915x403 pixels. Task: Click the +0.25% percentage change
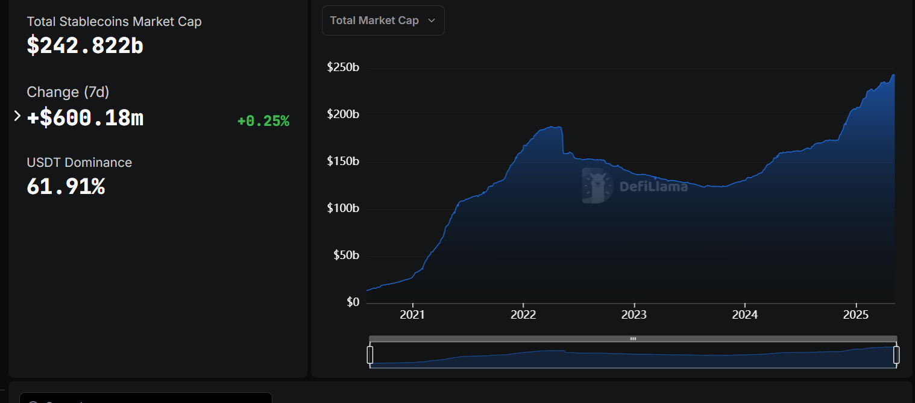pyautogui.click(x=263, y=121)
